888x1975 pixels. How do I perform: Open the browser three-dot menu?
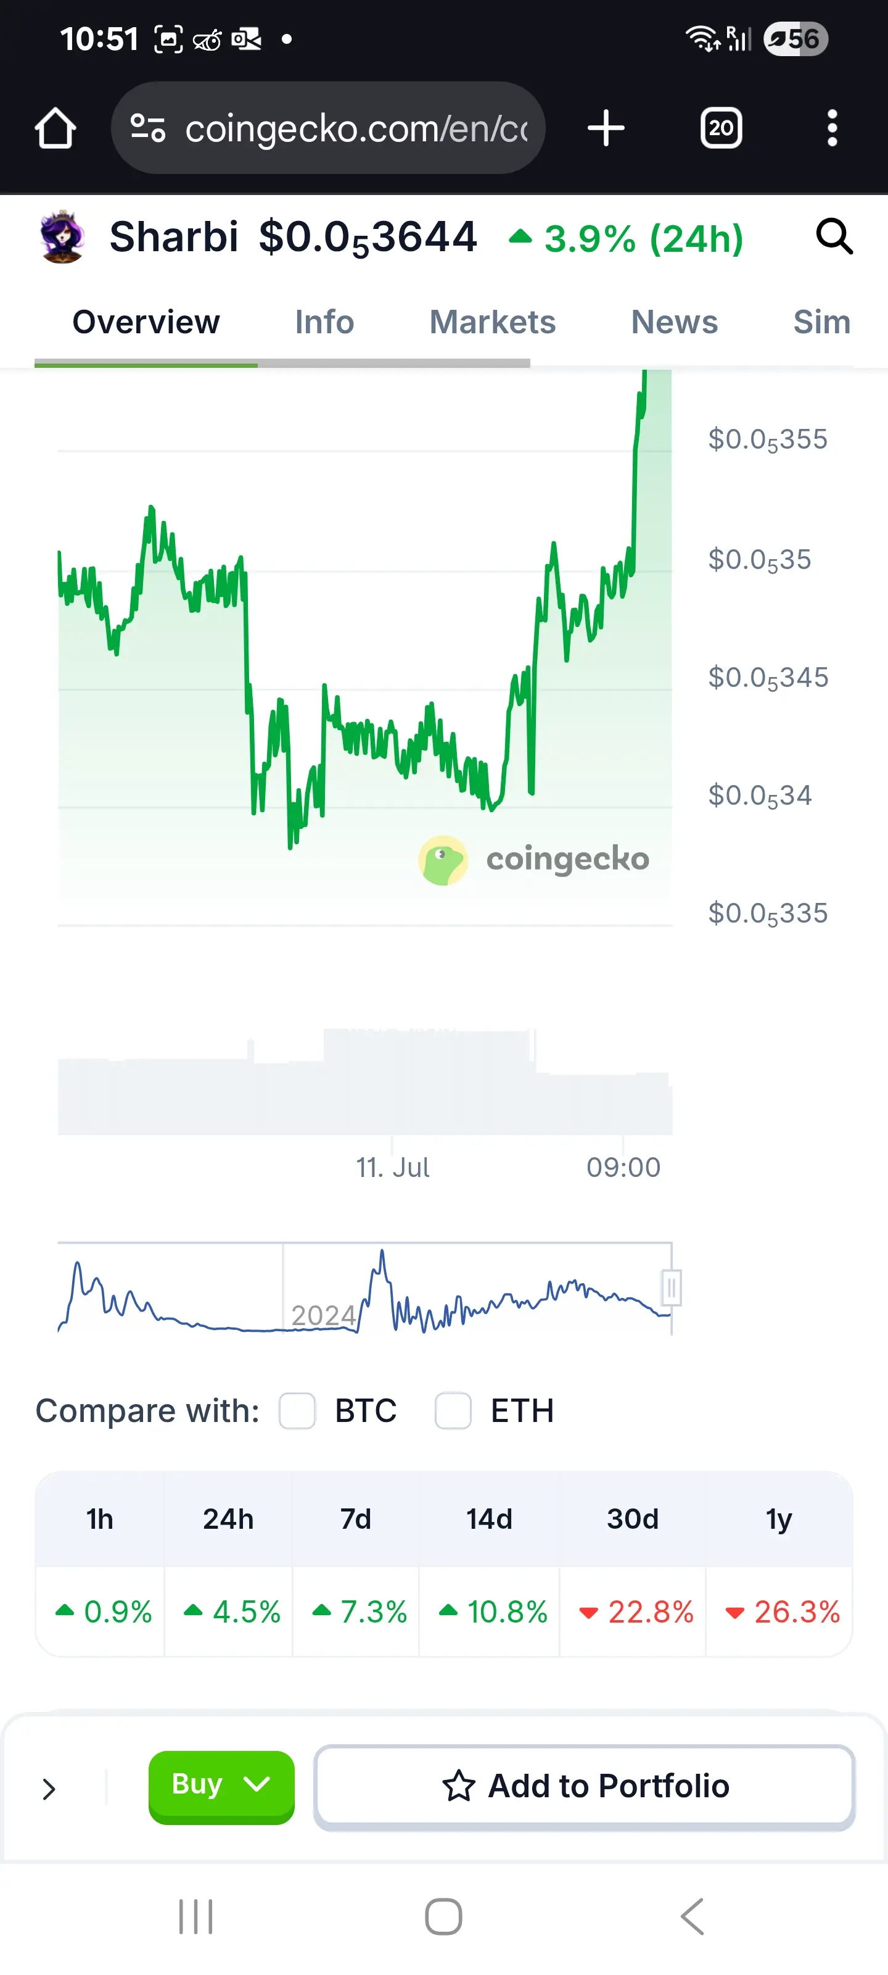[832, 128]
